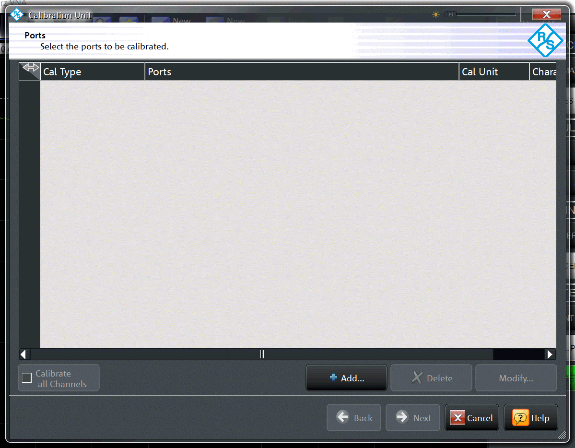Screen dimensions: 575x448
Task: Click the brightness sun icon
Action: pos(435,14)
